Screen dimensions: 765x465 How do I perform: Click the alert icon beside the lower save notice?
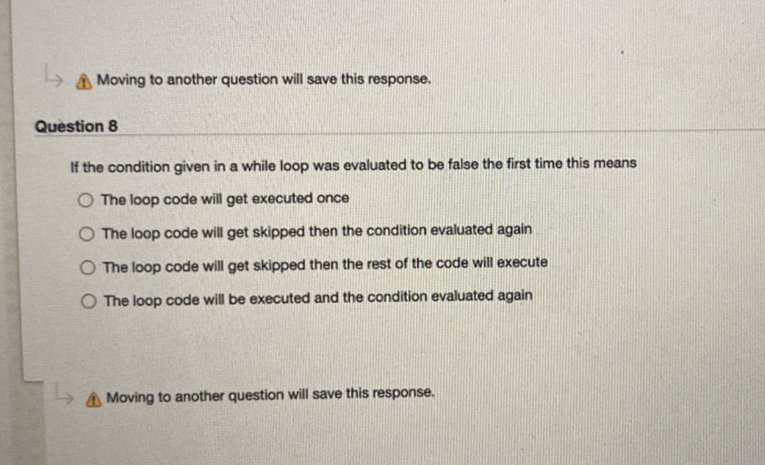[x=94, y=399]
